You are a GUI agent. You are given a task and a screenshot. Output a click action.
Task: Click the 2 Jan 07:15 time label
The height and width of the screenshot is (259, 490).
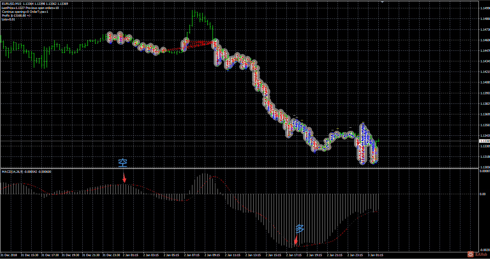192,255
